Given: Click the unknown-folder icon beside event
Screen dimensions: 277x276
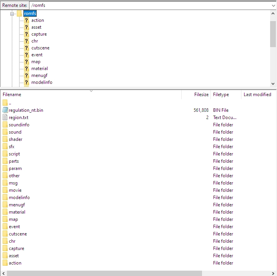Looking at the screenshot, I should (x=26, y=55).
